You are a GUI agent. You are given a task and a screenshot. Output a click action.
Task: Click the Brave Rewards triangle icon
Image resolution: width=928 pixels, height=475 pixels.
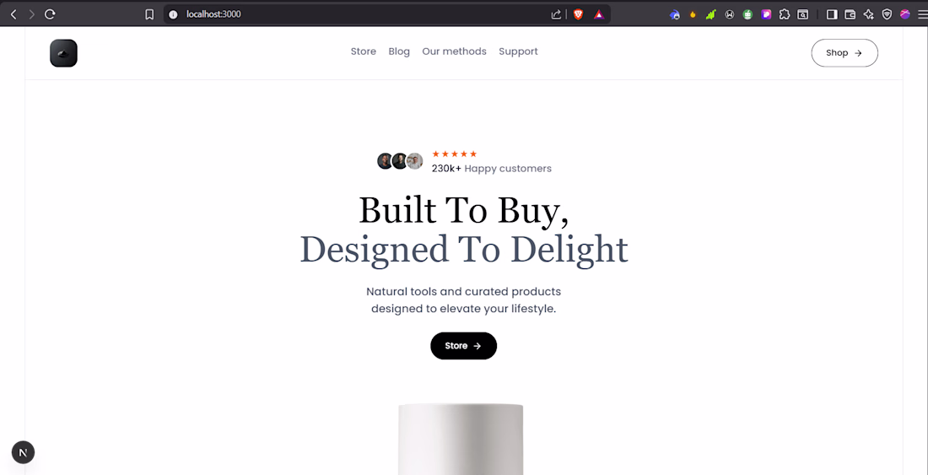pyautogui.click(x=599, y=14)
